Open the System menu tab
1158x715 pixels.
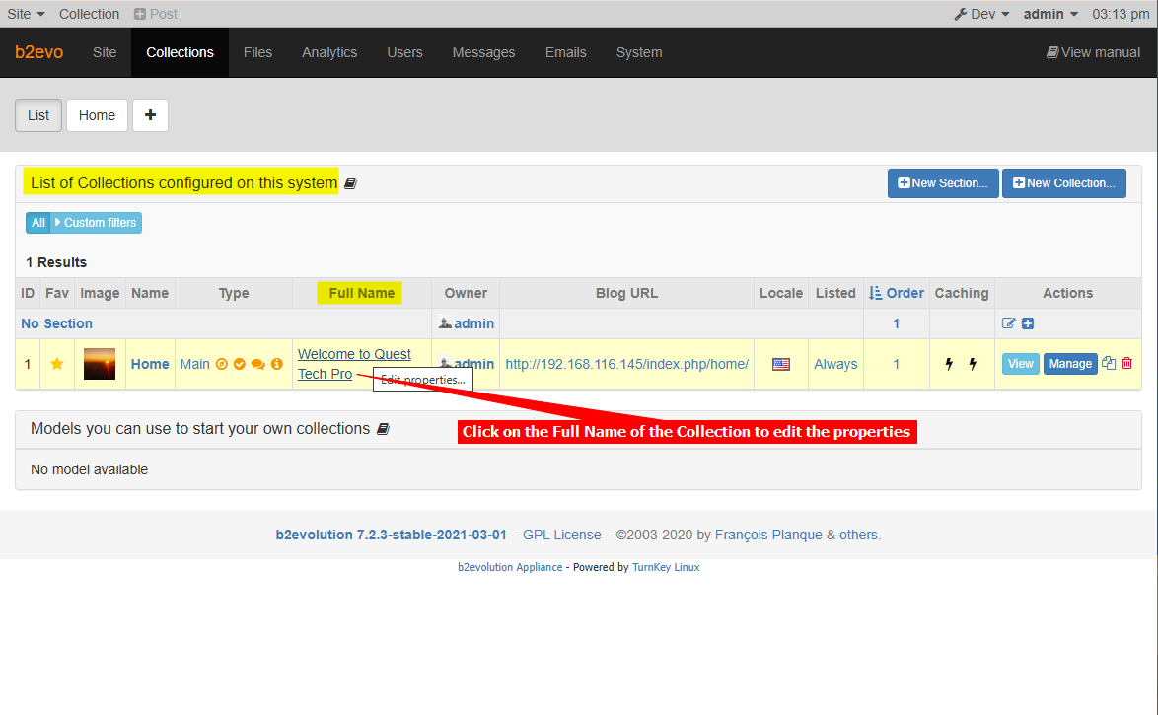coord(639,52)
